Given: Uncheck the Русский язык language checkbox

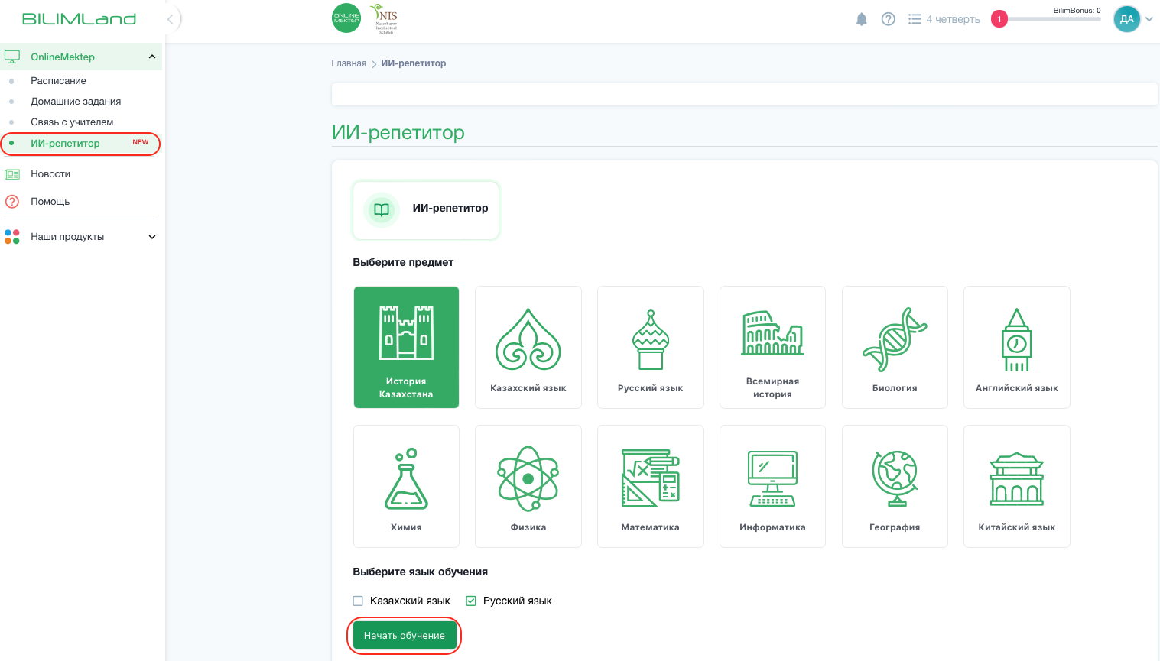Looking at the screenshot, I should click(x=471, y=601).
